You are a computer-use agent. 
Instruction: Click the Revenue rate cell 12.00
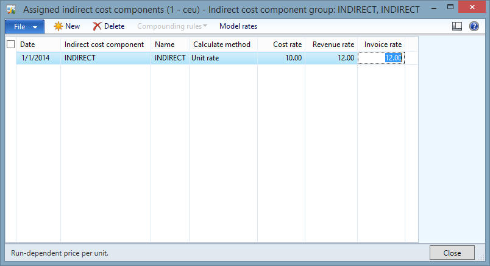click(332, 58)
